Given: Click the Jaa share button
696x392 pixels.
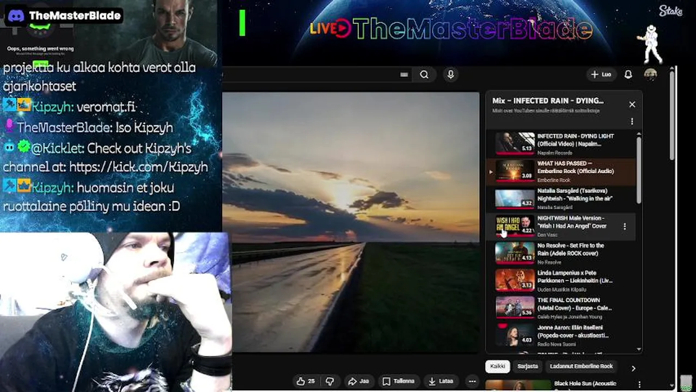Looking at the screenshot, I should 359,381.
